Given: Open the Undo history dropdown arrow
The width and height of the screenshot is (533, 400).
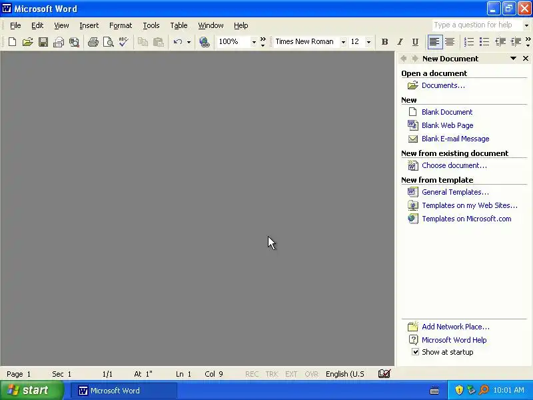Looking at the screenshot, I should pos(189,42).
